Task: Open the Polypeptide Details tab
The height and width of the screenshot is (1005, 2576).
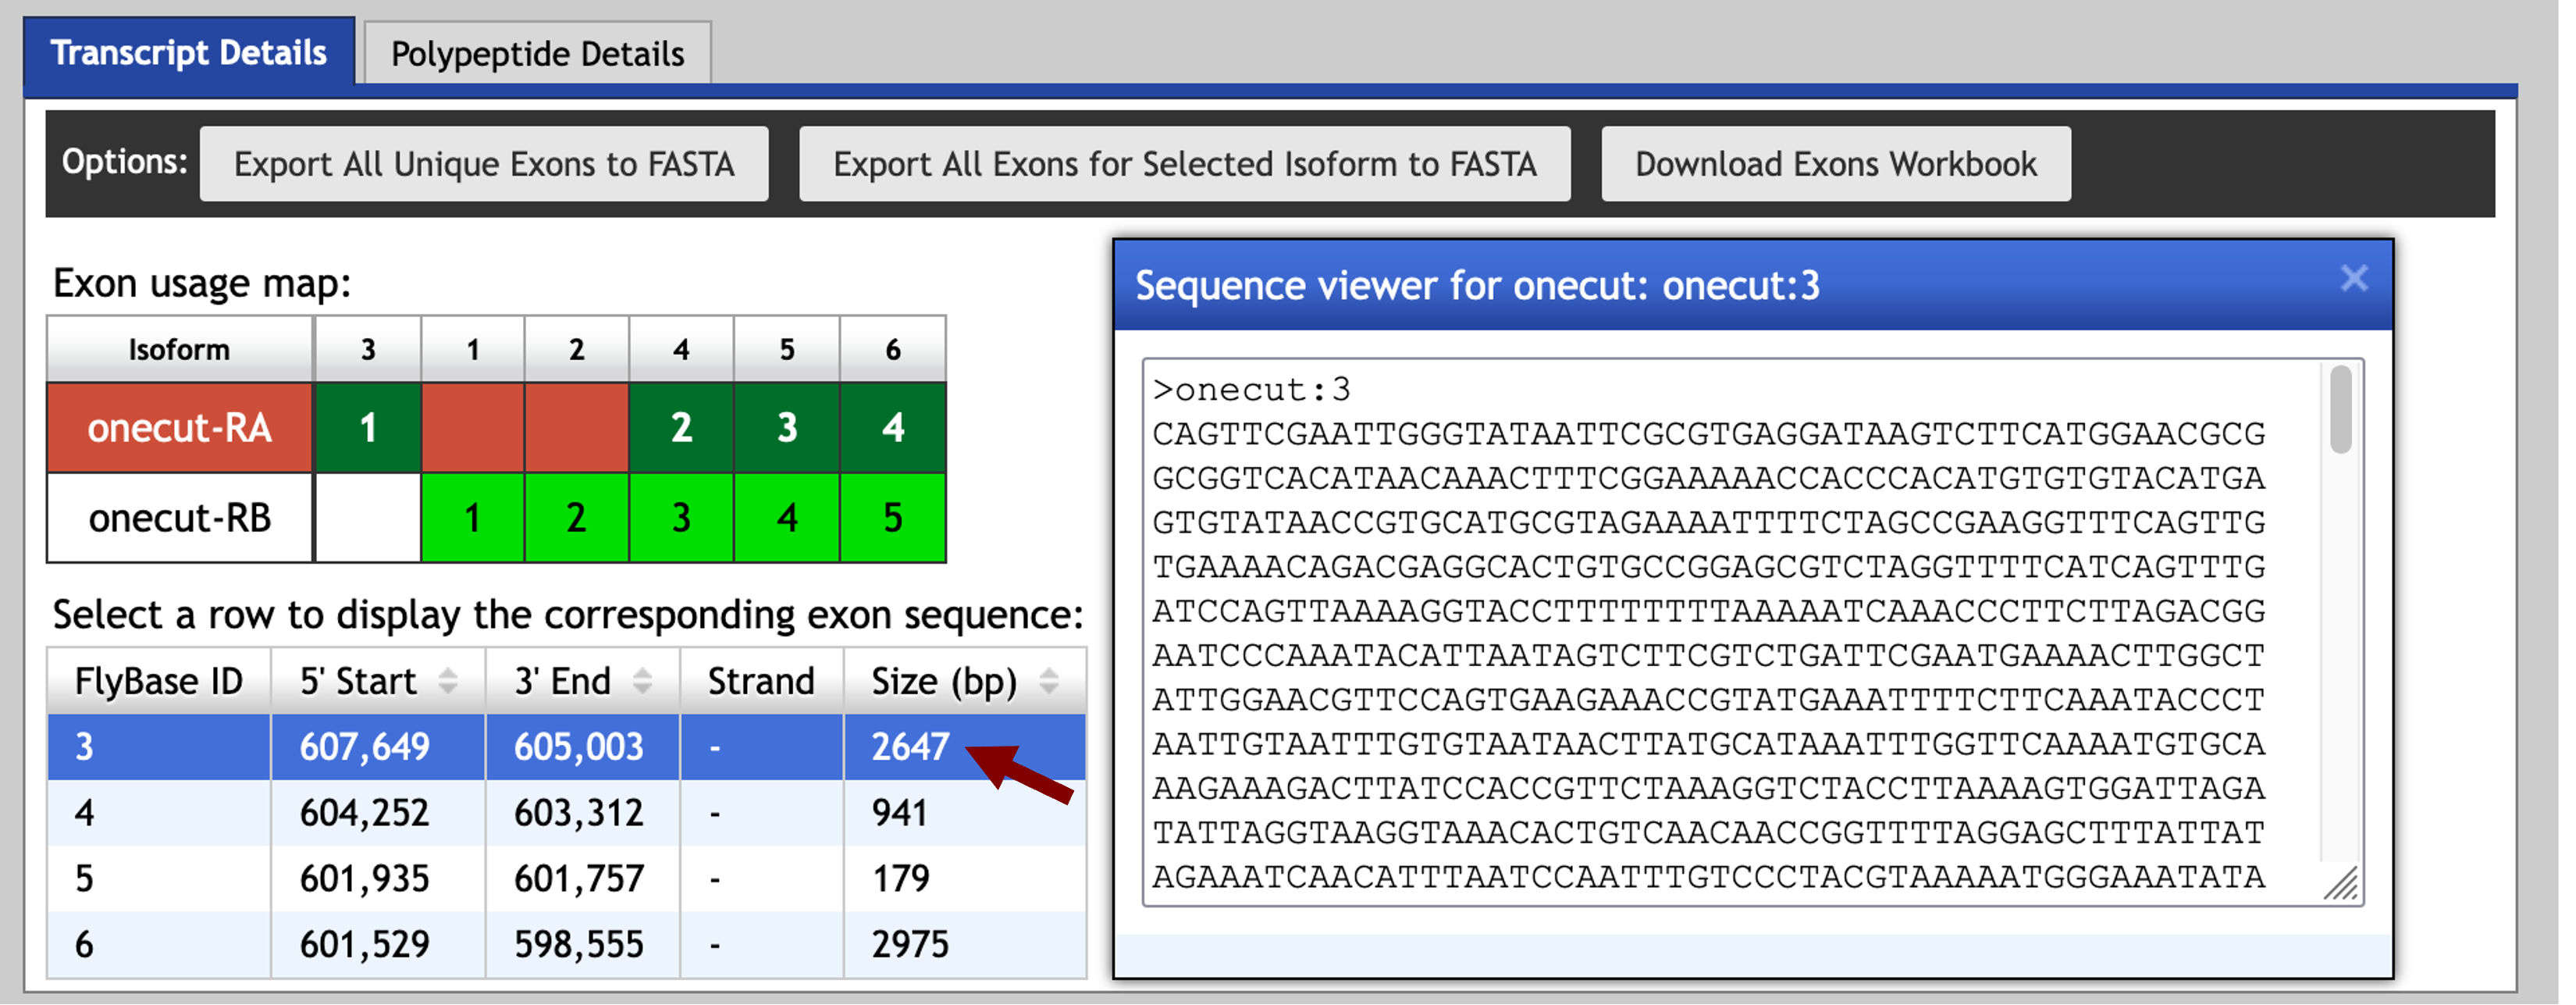Action: 538,54
